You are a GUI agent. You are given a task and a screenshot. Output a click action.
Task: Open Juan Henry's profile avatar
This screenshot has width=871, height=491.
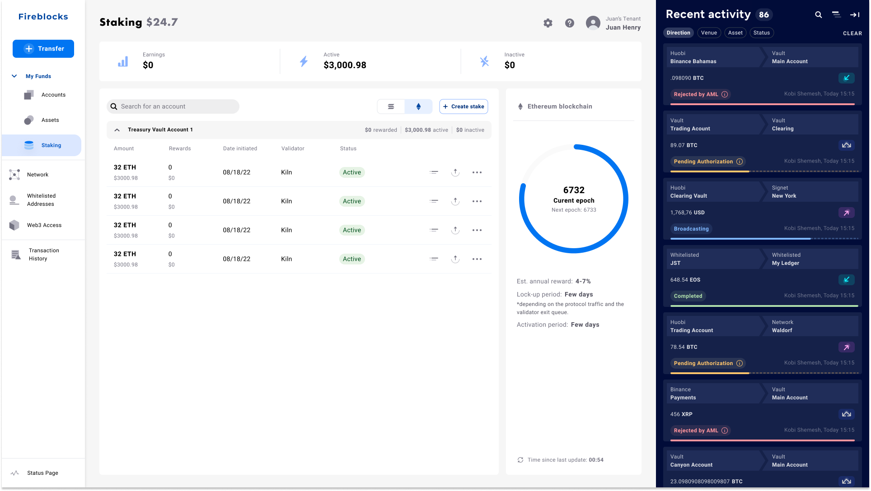pos(593,23)
